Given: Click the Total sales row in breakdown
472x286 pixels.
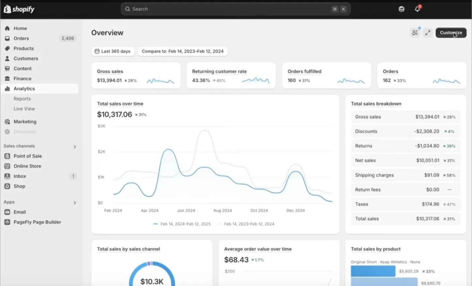Looking at the screenshot, I should coord(405,219).
